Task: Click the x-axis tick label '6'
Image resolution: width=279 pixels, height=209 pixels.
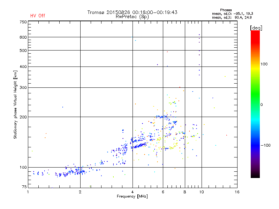Action: (x=163, y=192)
